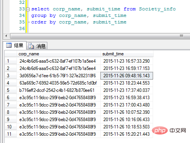Select row header number 3

click(x=11, y=76)
